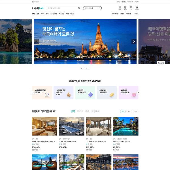Open the AAA card with thumbs-up
Image resolution: width=170 pixels, height=170 pixels.
click(63, 92)
